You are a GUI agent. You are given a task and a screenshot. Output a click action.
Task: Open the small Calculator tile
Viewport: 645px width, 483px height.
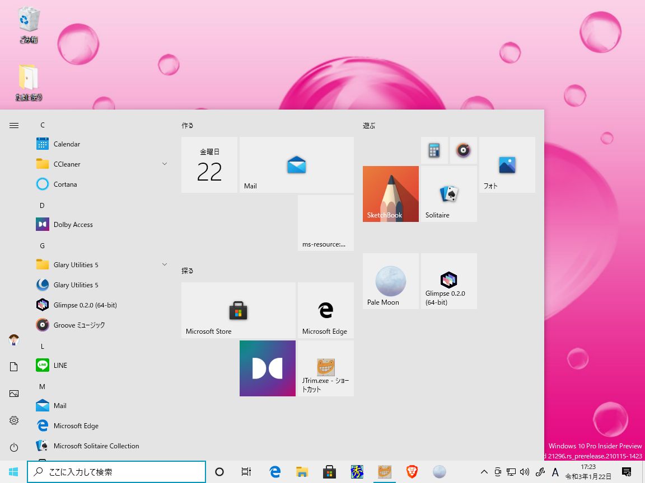point(434,150)
